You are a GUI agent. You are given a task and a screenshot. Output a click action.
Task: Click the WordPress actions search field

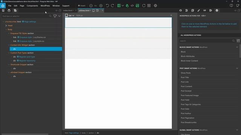click(205, 41)
